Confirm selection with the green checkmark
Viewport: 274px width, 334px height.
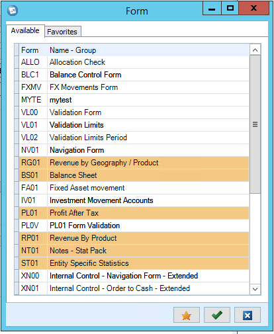(x=217, y=315)
